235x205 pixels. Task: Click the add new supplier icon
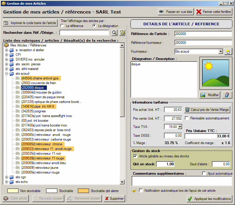228,52
